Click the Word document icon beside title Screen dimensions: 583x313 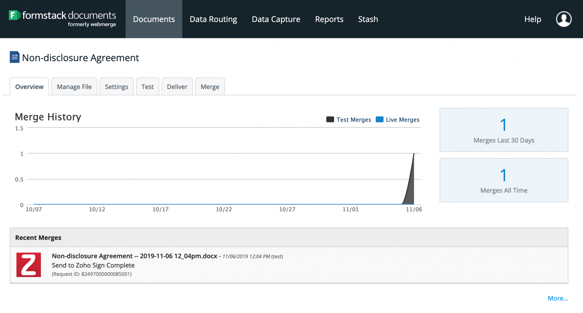pyautogui.click(x=15, y=57)
